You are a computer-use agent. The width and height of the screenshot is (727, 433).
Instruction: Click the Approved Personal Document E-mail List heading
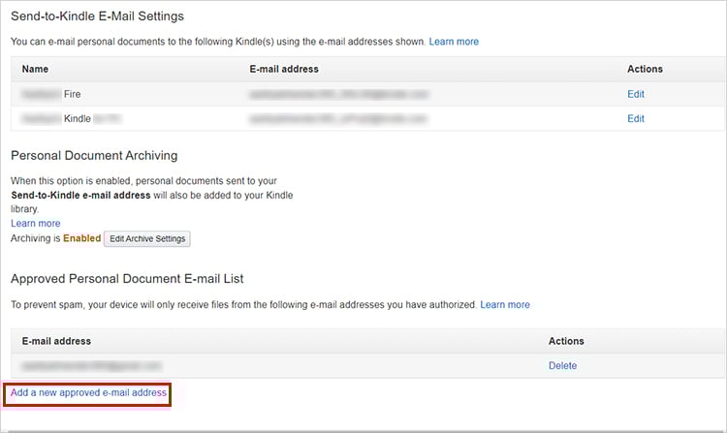pos(128,278)
